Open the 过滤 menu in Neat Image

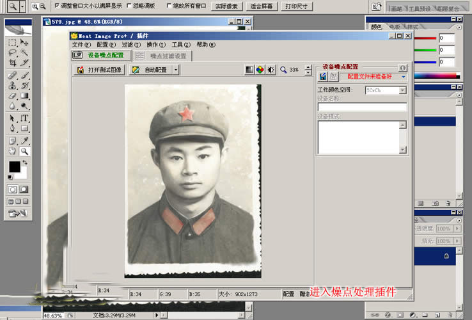click(x=127, y=45)
